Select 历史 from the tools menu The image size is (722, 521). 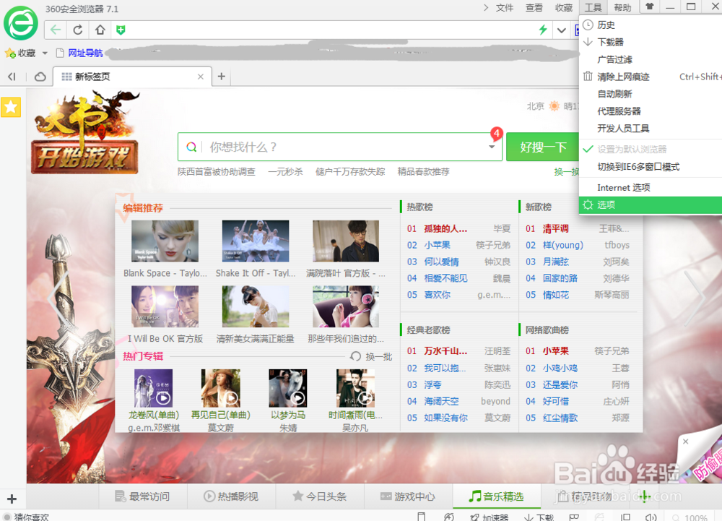click(x=651, y=25)
